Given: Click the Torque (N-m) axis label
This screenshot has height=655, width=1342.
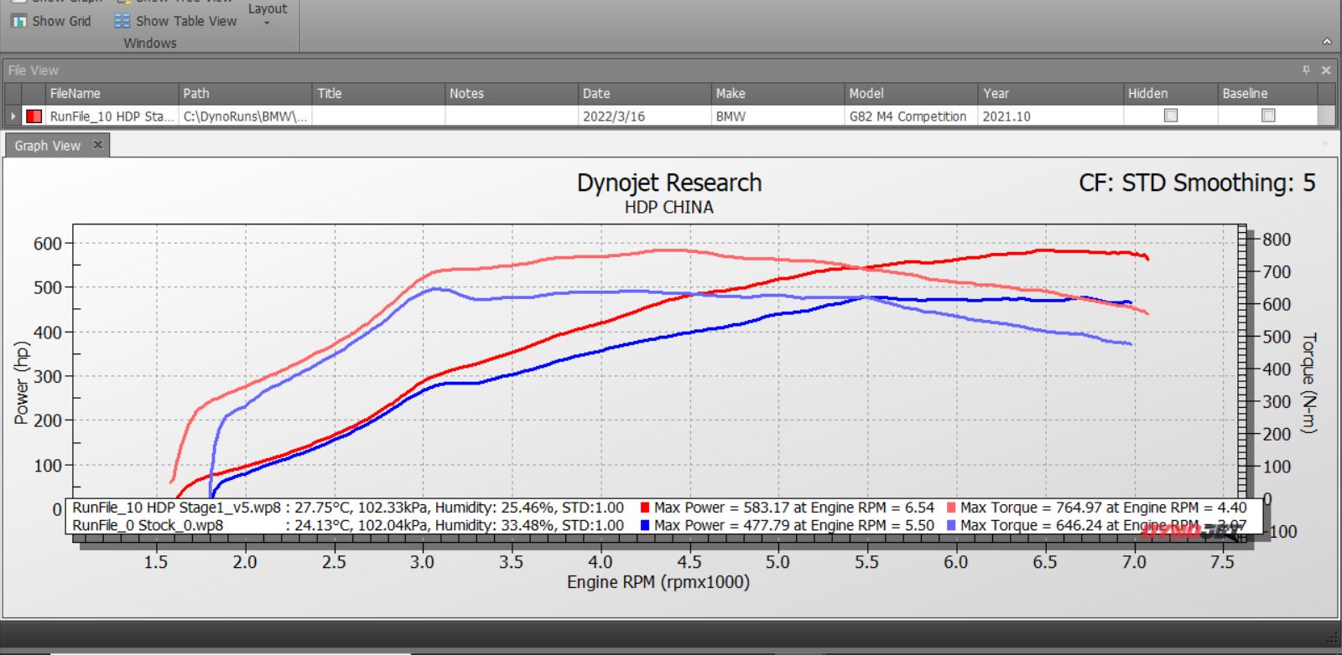Looking at the screenshot, I should click(1309, 383).
